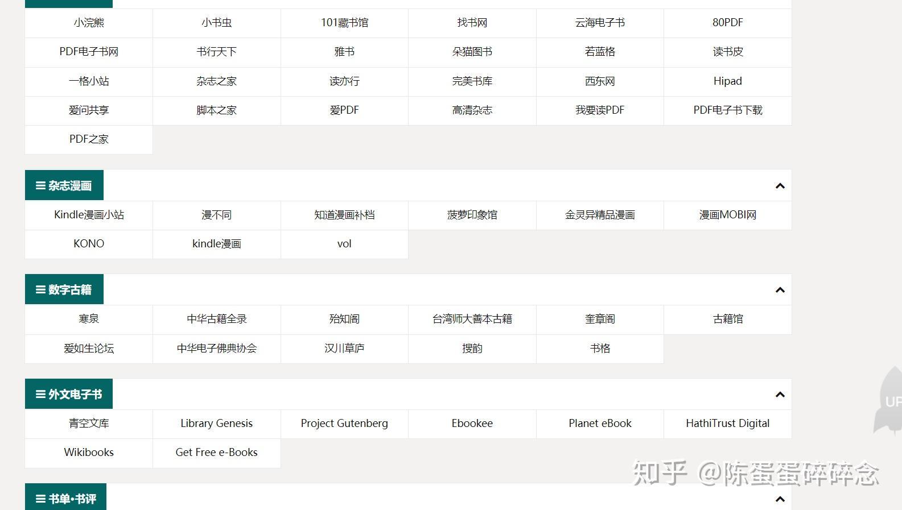Click the KONO magazine link
902x510 pixels.
[x=89, y=244]
